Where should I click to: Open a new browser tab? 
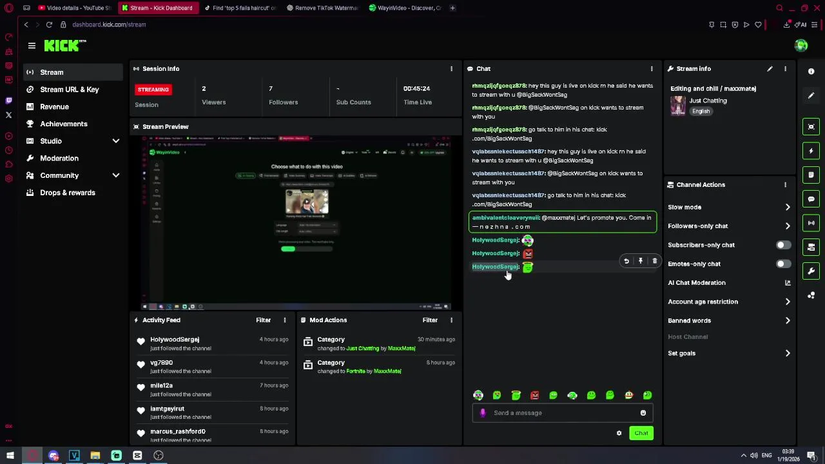pos(452,8)
